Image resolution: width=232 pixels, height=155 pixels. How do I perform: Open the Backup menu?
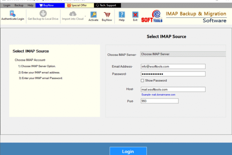pos(19,5)
